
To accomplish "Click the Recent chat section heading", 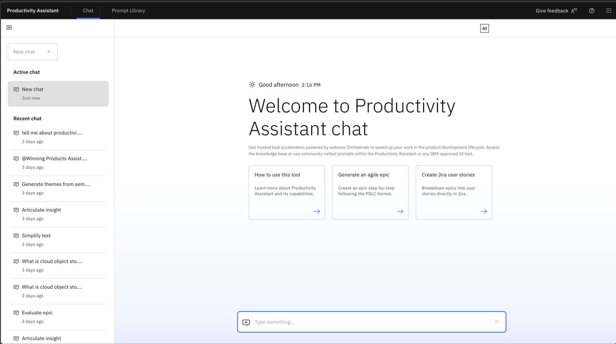I will pos(27,119).
